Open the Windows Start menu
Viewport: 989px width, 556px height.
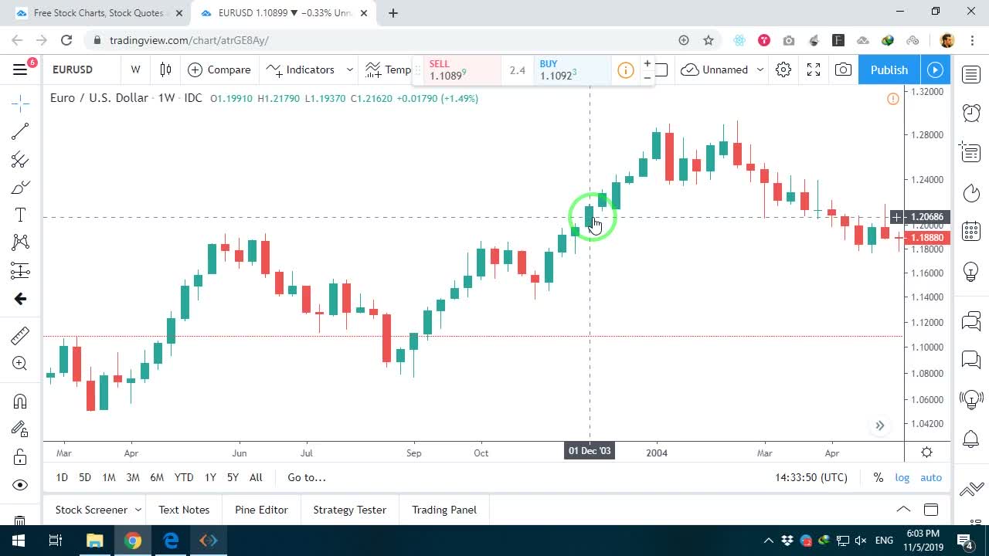click(x=19, y=541)
